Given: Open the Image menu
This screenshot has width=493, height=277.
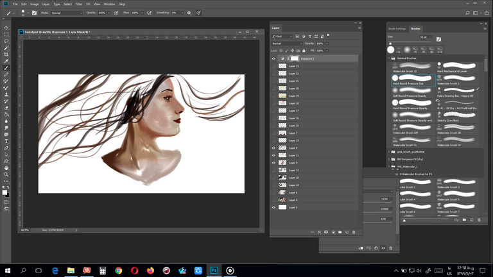Looking at the screenshot, I should [x=34, y=4].
